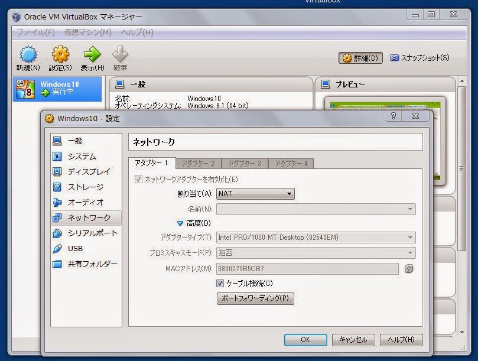Open the Audio (オーディオ) settings category
The height and width of the screenshot is (361, 478).
[x=86, y=202]
